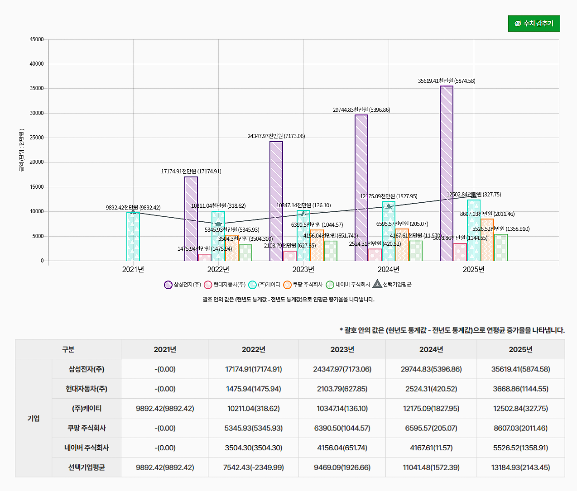Select the 삼성전자(주) table row label
This screenshot has width=577, height=491.
87,369
